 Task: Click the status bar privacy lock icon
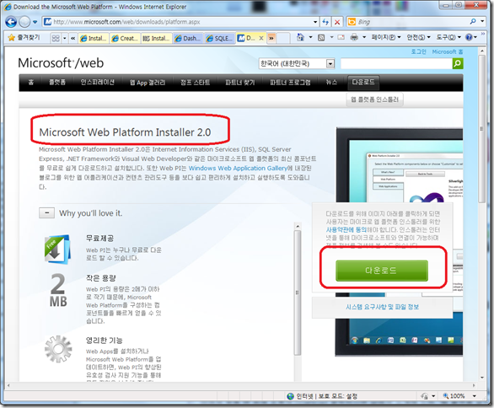[425, 396]
